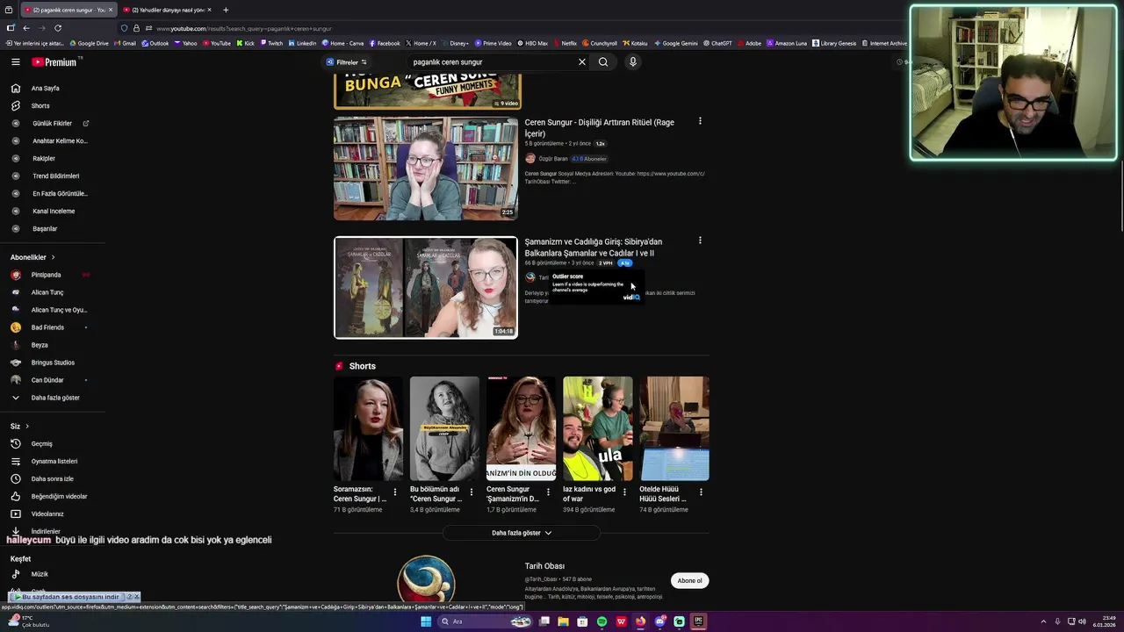Open the Google Drive bookmark
Viewport: 1124px width, 632px height.
89,43
